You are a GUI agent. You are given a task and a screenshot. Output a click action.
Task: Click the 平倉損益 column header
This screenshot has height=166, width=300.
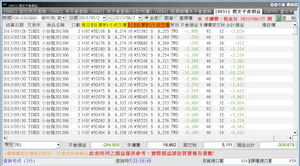pyautogui.click(x=189, y=25)
